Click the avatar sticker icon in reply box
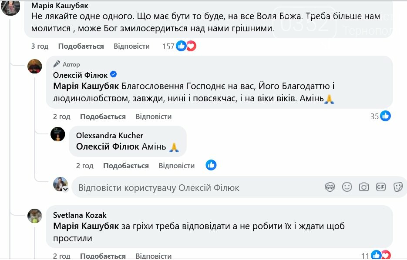 (x=330, y=187)
